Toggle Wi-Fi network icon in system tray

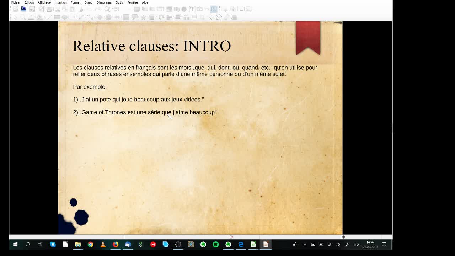point(330,245)
